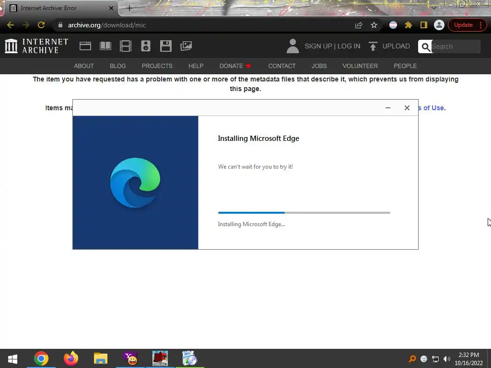Click the browser forward arrow
491x368 pixels.
point(26,25)
